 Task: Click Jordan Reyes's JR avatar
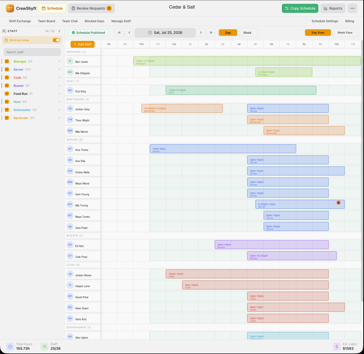(x=70, y=274)
